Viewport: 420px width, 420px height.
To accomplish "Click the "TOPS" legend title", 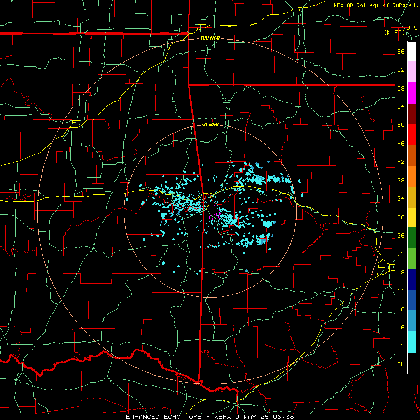I will point(410,28).
